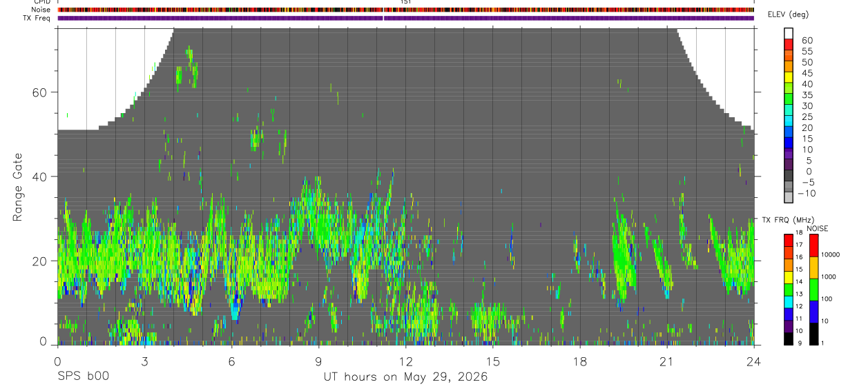Click the white top swatch of elevation colorbar
848x391 pixels.
789,33
